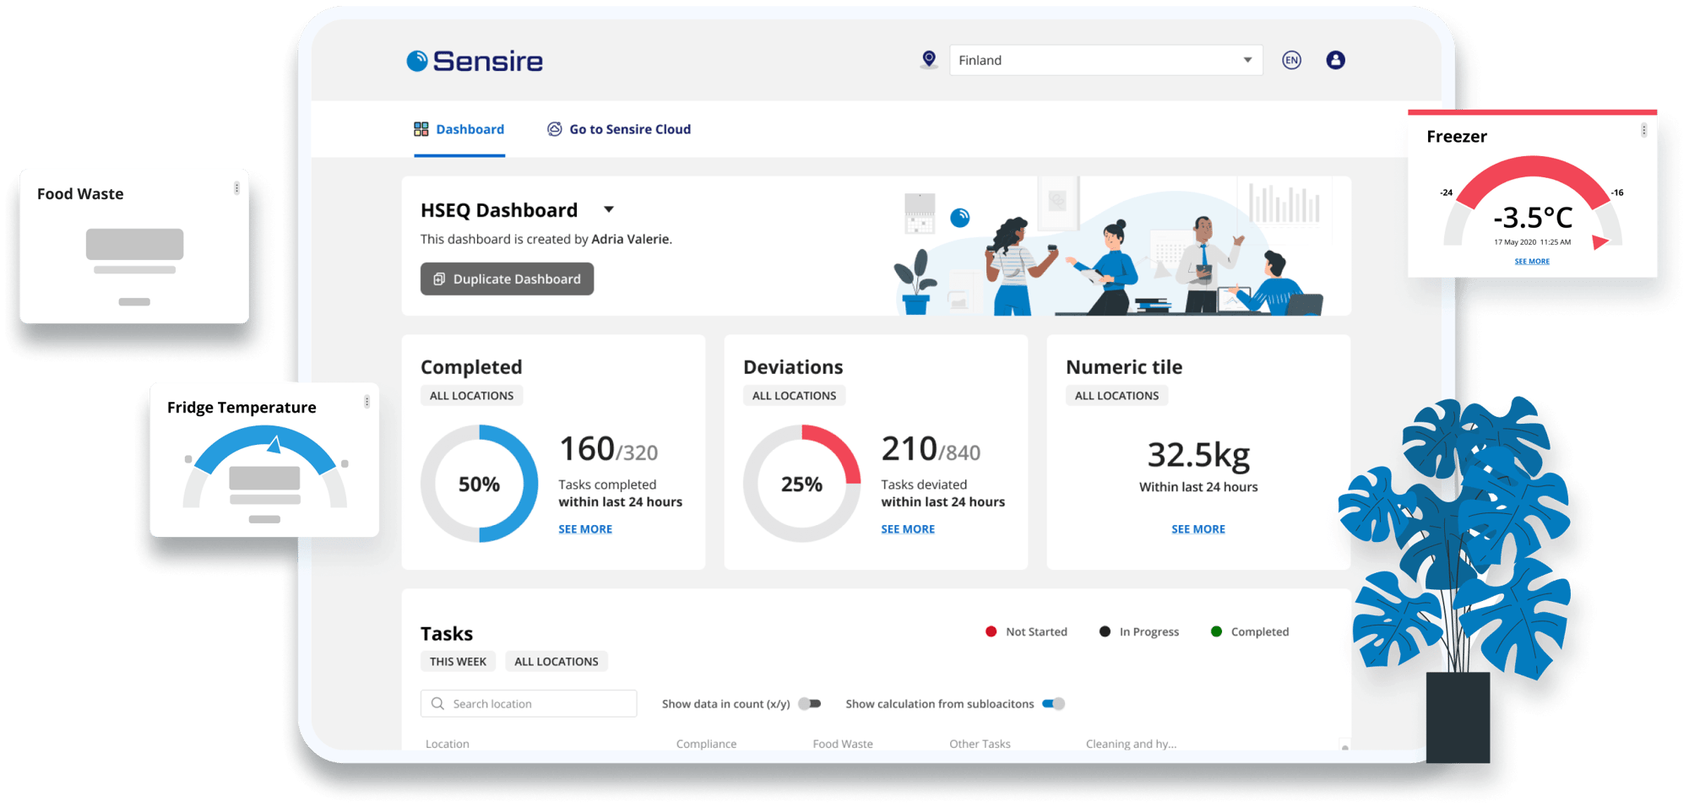1689x807 pixels.
Task: Click the Fridge Temperature gauge
Action: coord(265,467)
